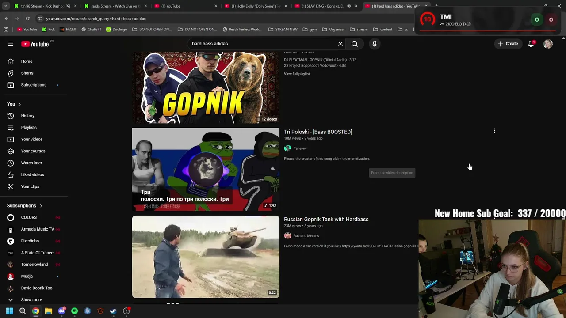
Task: Open the Organizer bookmarks folder
Action: coord(333,30)
